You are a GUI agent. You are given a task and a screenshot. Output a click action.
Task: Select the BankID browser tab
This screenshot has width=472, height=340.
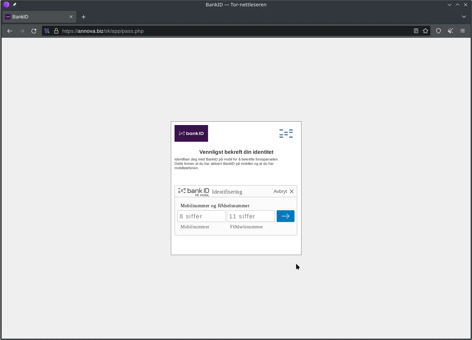click(39, 17)
